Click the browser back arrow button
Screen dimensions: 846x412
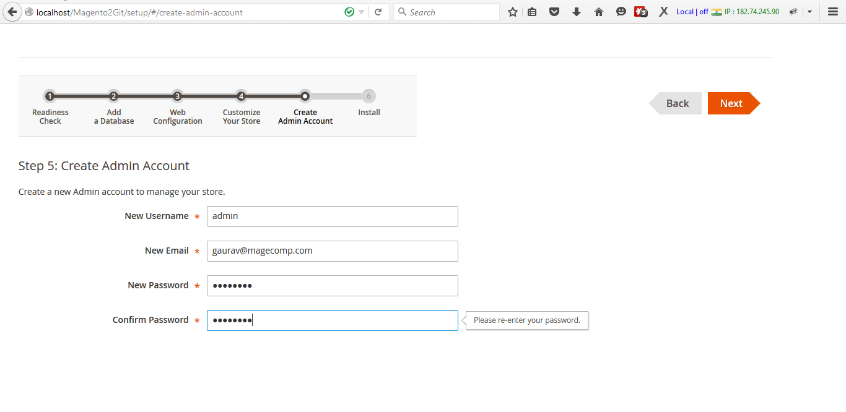point(12,12)
